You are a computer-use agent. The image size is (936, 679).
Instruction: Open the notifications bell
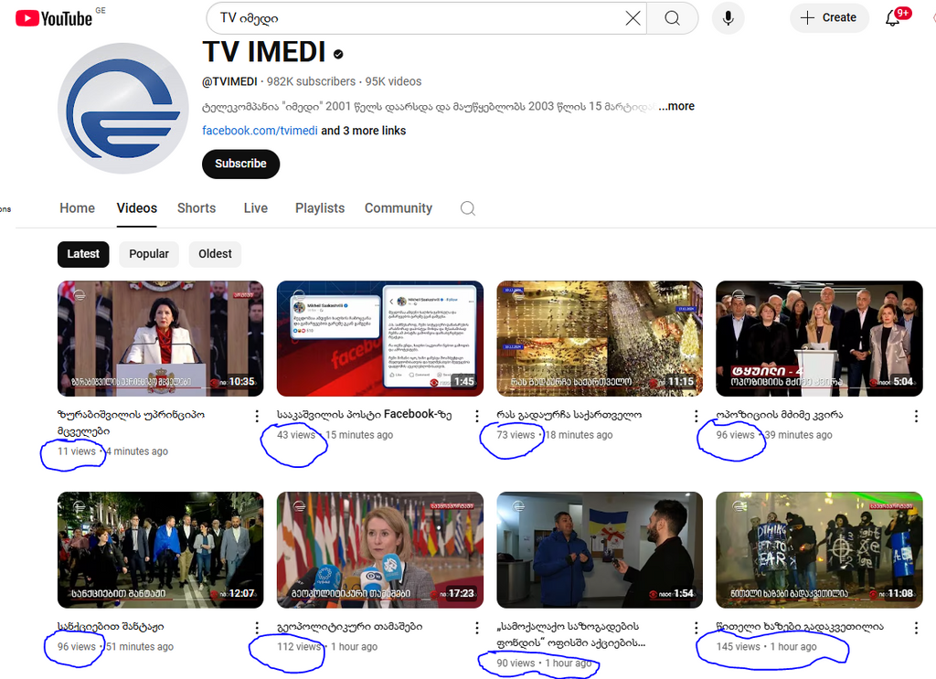point(893,18)
